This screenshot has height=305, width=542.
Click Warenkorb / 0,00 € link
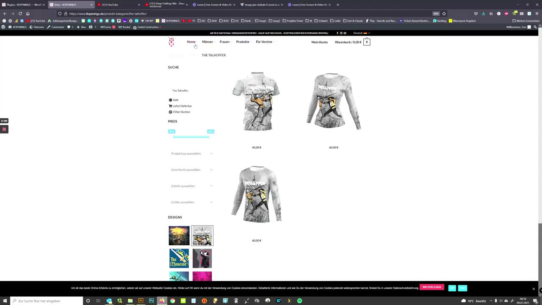click(x=348, y=42)
